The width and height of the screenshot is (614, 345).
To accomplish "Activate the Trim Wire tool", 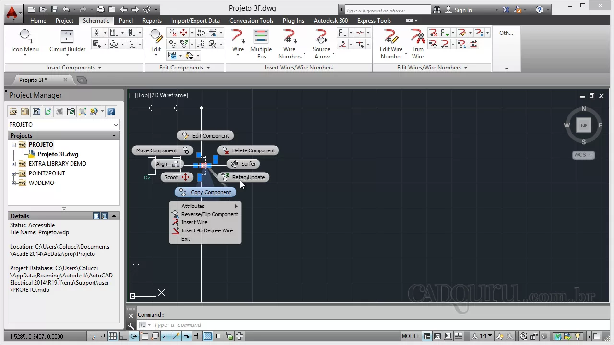I will [418, 44].
